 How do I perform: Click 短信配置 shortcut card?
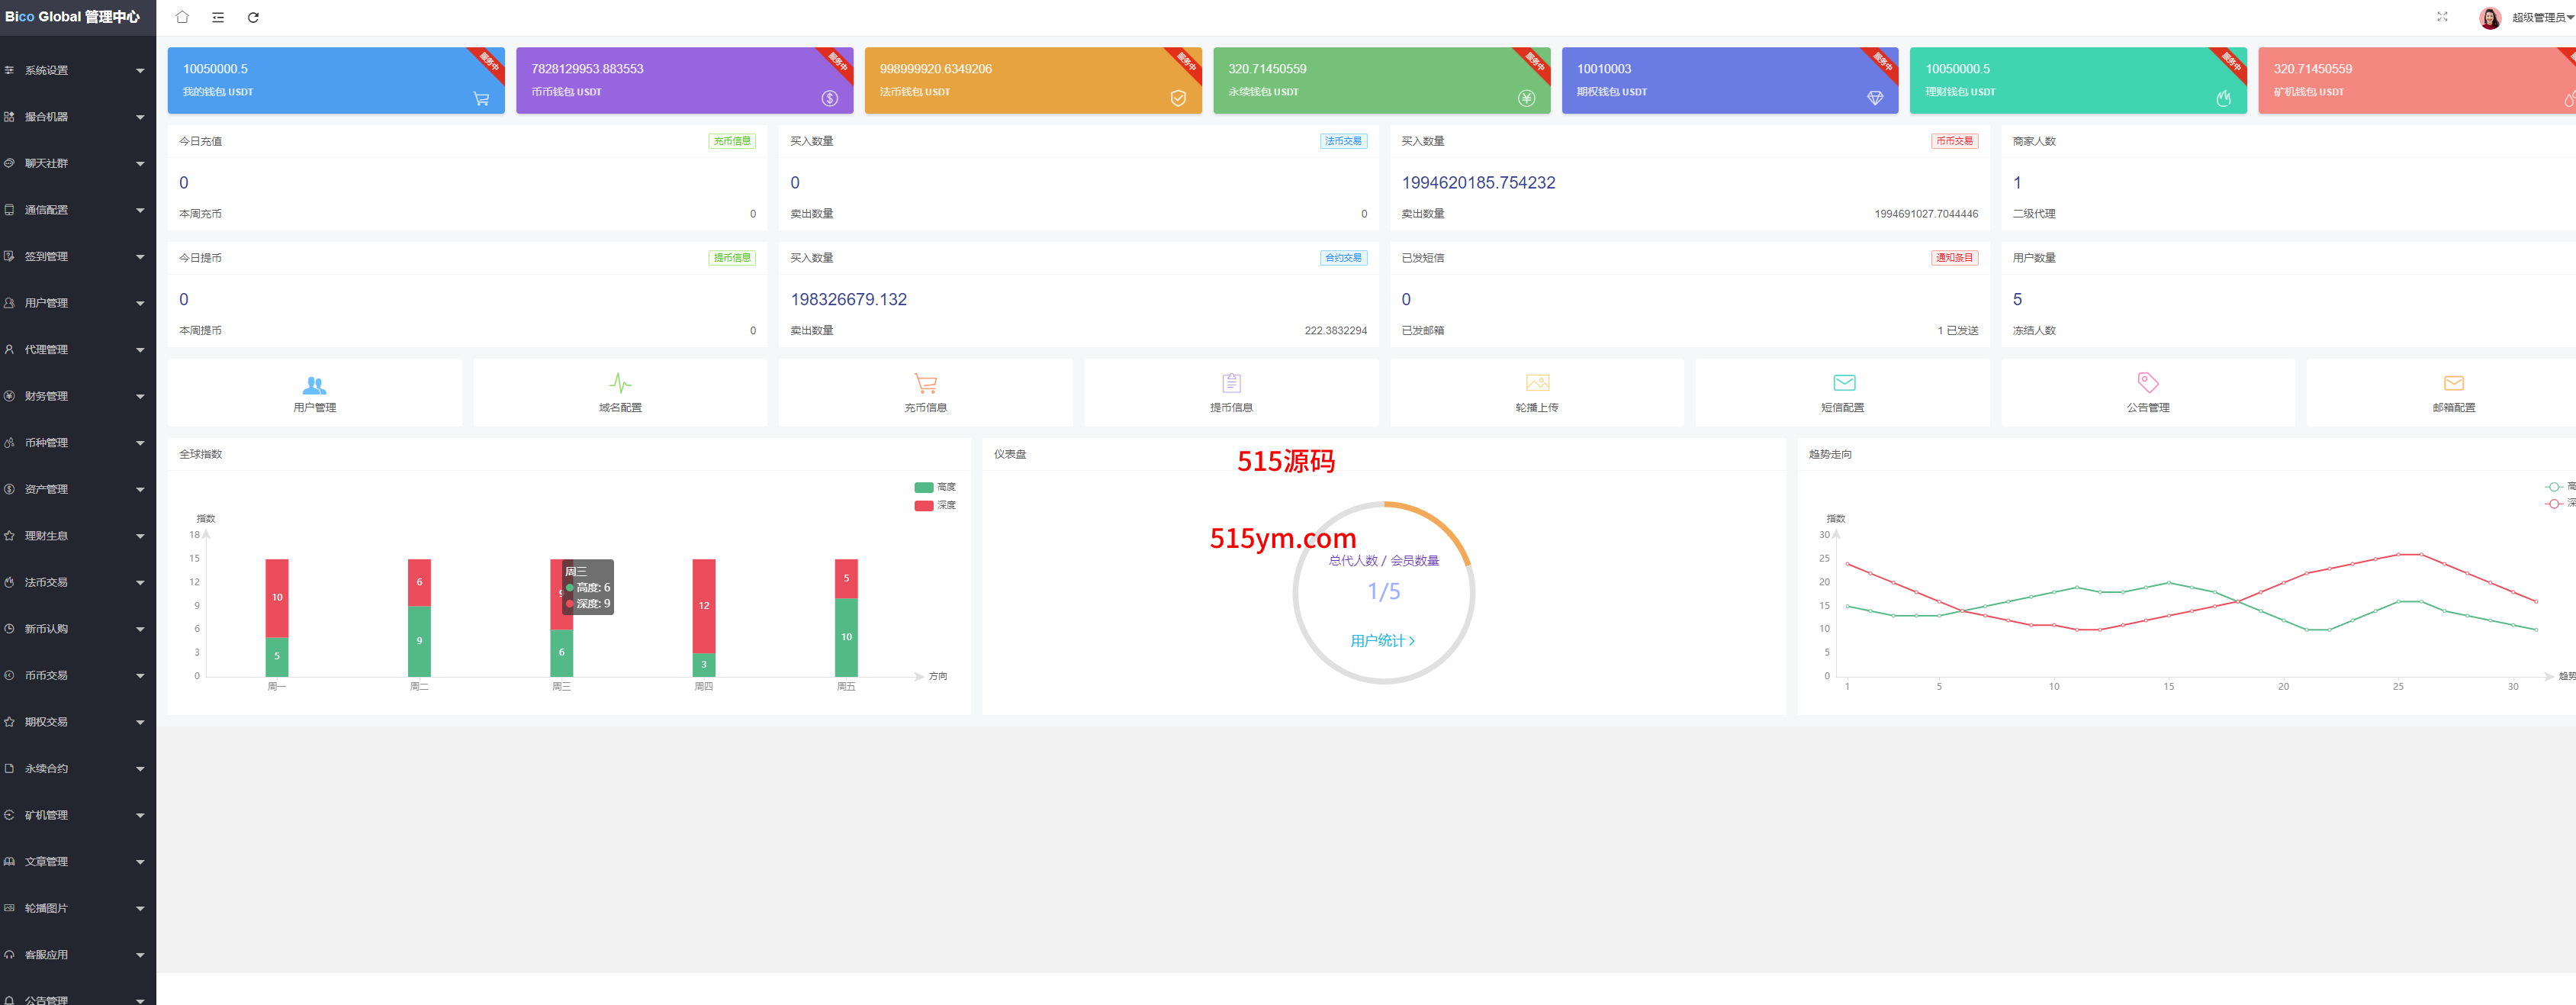click(x=1842, y=392)
